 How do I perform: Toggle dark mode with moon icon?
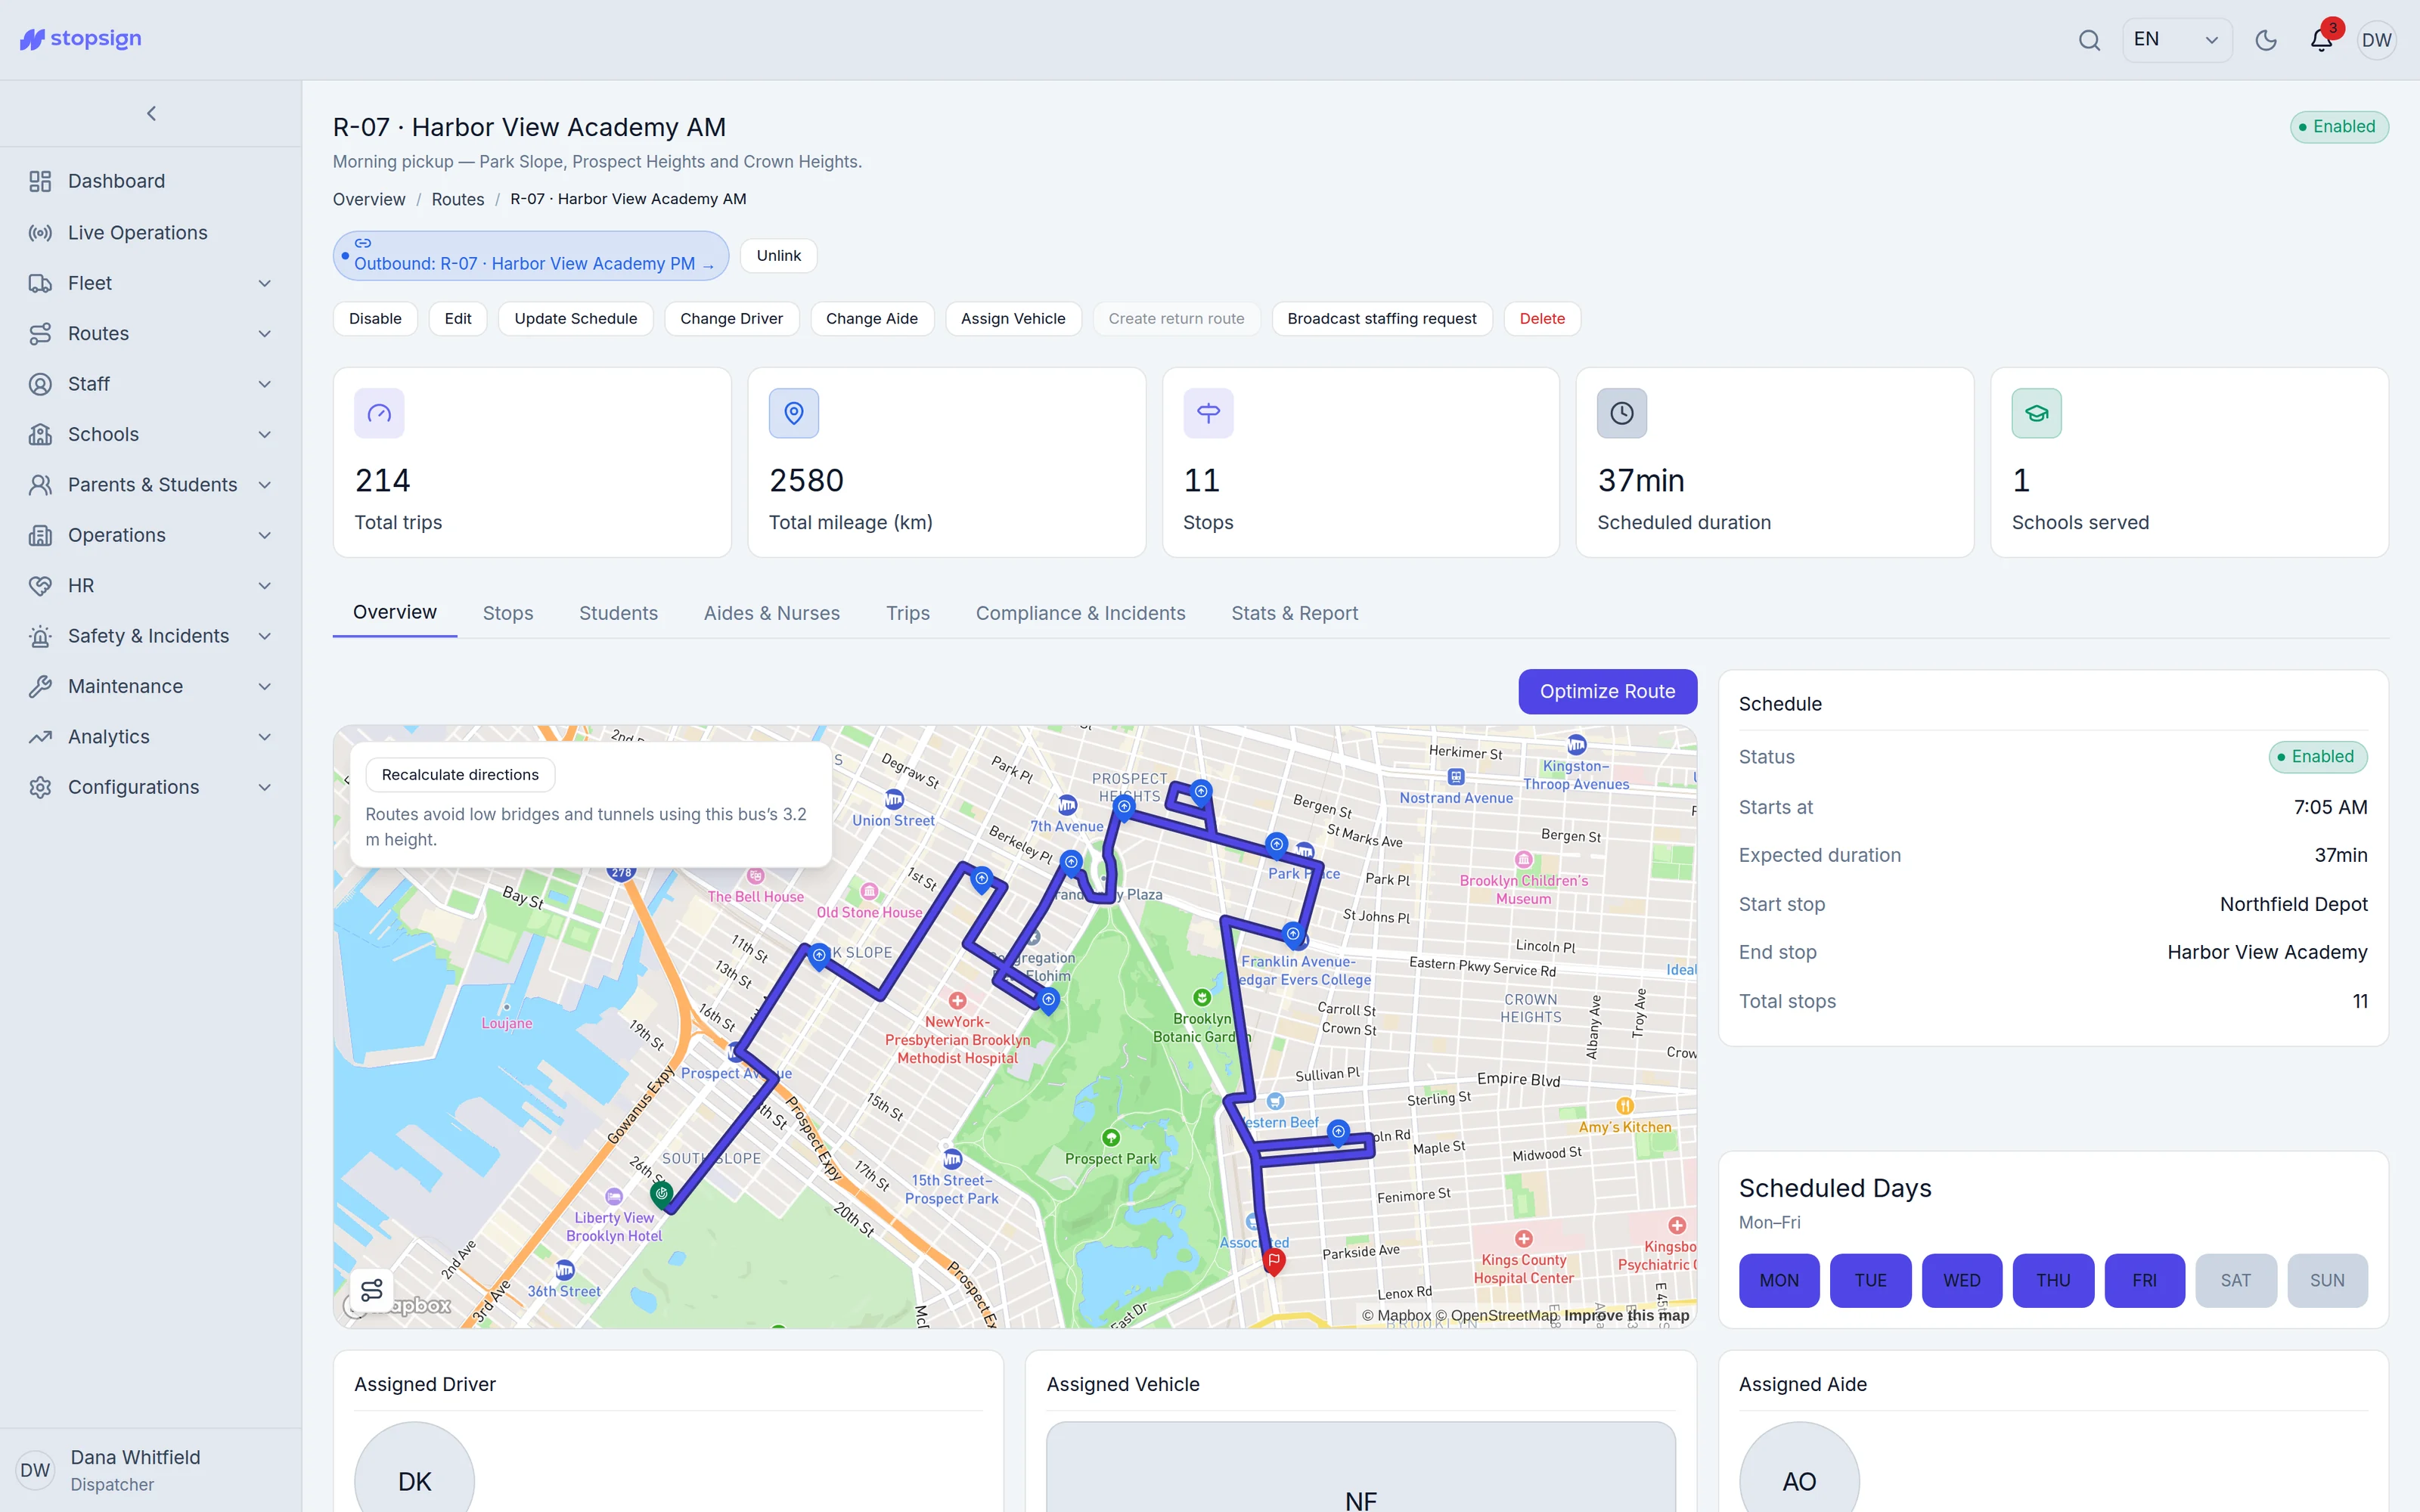click(2266, 40)
